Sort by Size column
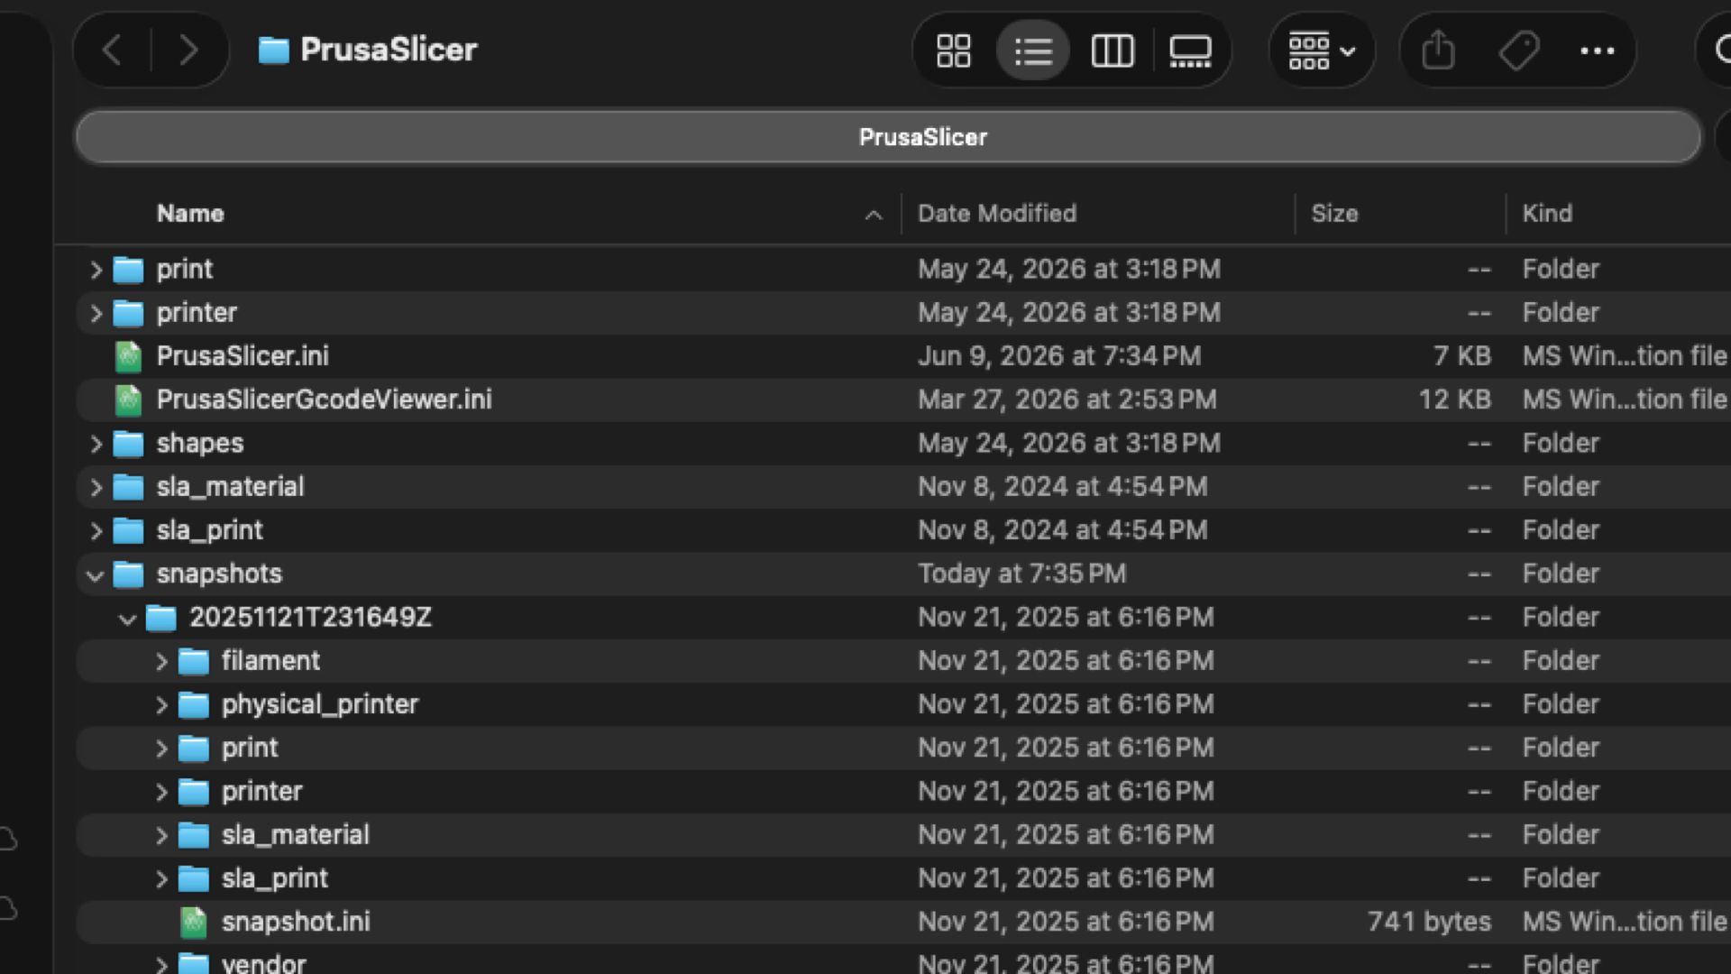Image resolution: width=1731 pixels, height=974 pixels. pyautogui.click(x=1334, y=214)
